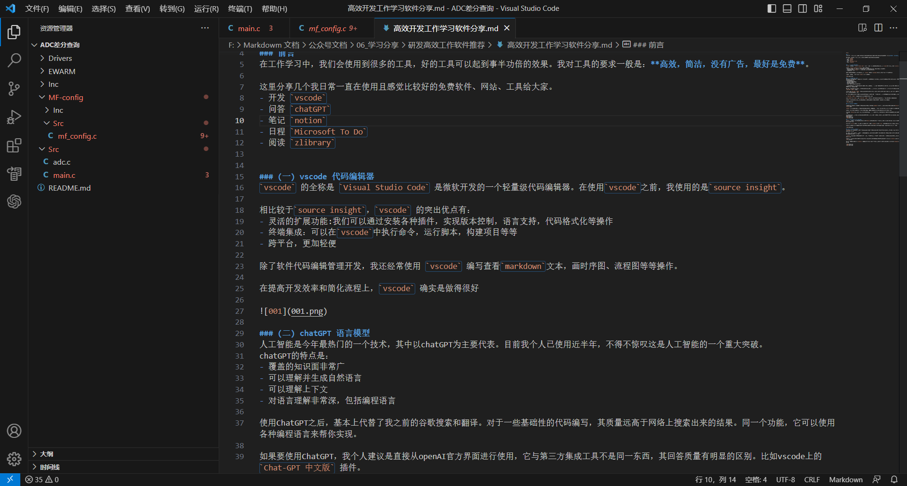Open editor More Actions menu
This screenshot has width=907, height=486.
pos(893,28)
